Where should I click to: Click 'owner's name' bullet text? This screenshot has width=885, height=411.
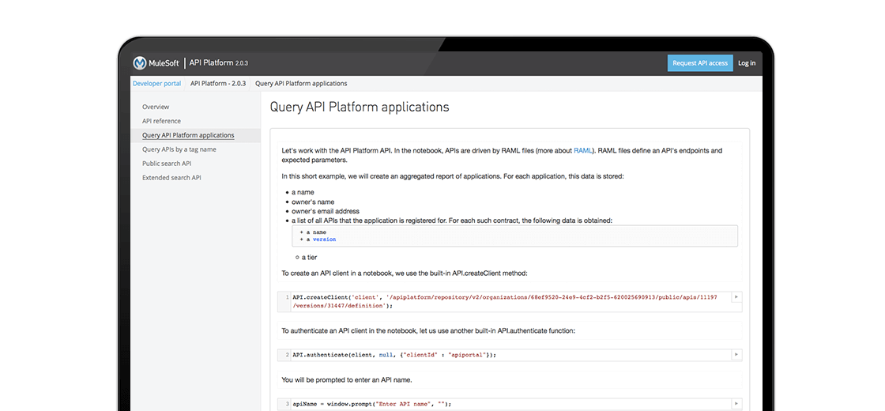(313, 202)
